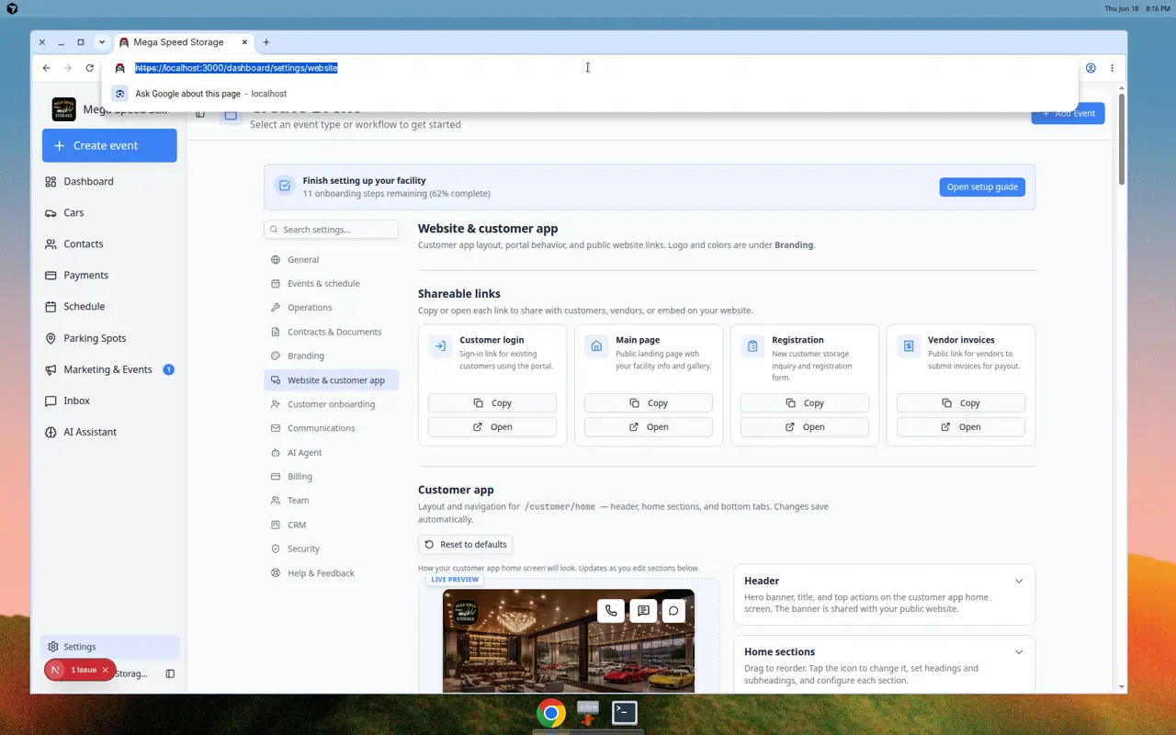Launch Chrome from the dock
The image size is (1176, 735).
[551, 713]
